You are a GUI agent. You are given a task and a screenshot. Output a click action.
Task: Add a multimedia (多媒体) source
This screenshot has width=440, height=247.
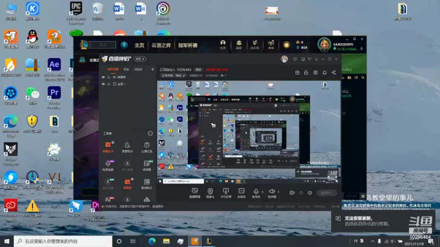pos(241,193)
